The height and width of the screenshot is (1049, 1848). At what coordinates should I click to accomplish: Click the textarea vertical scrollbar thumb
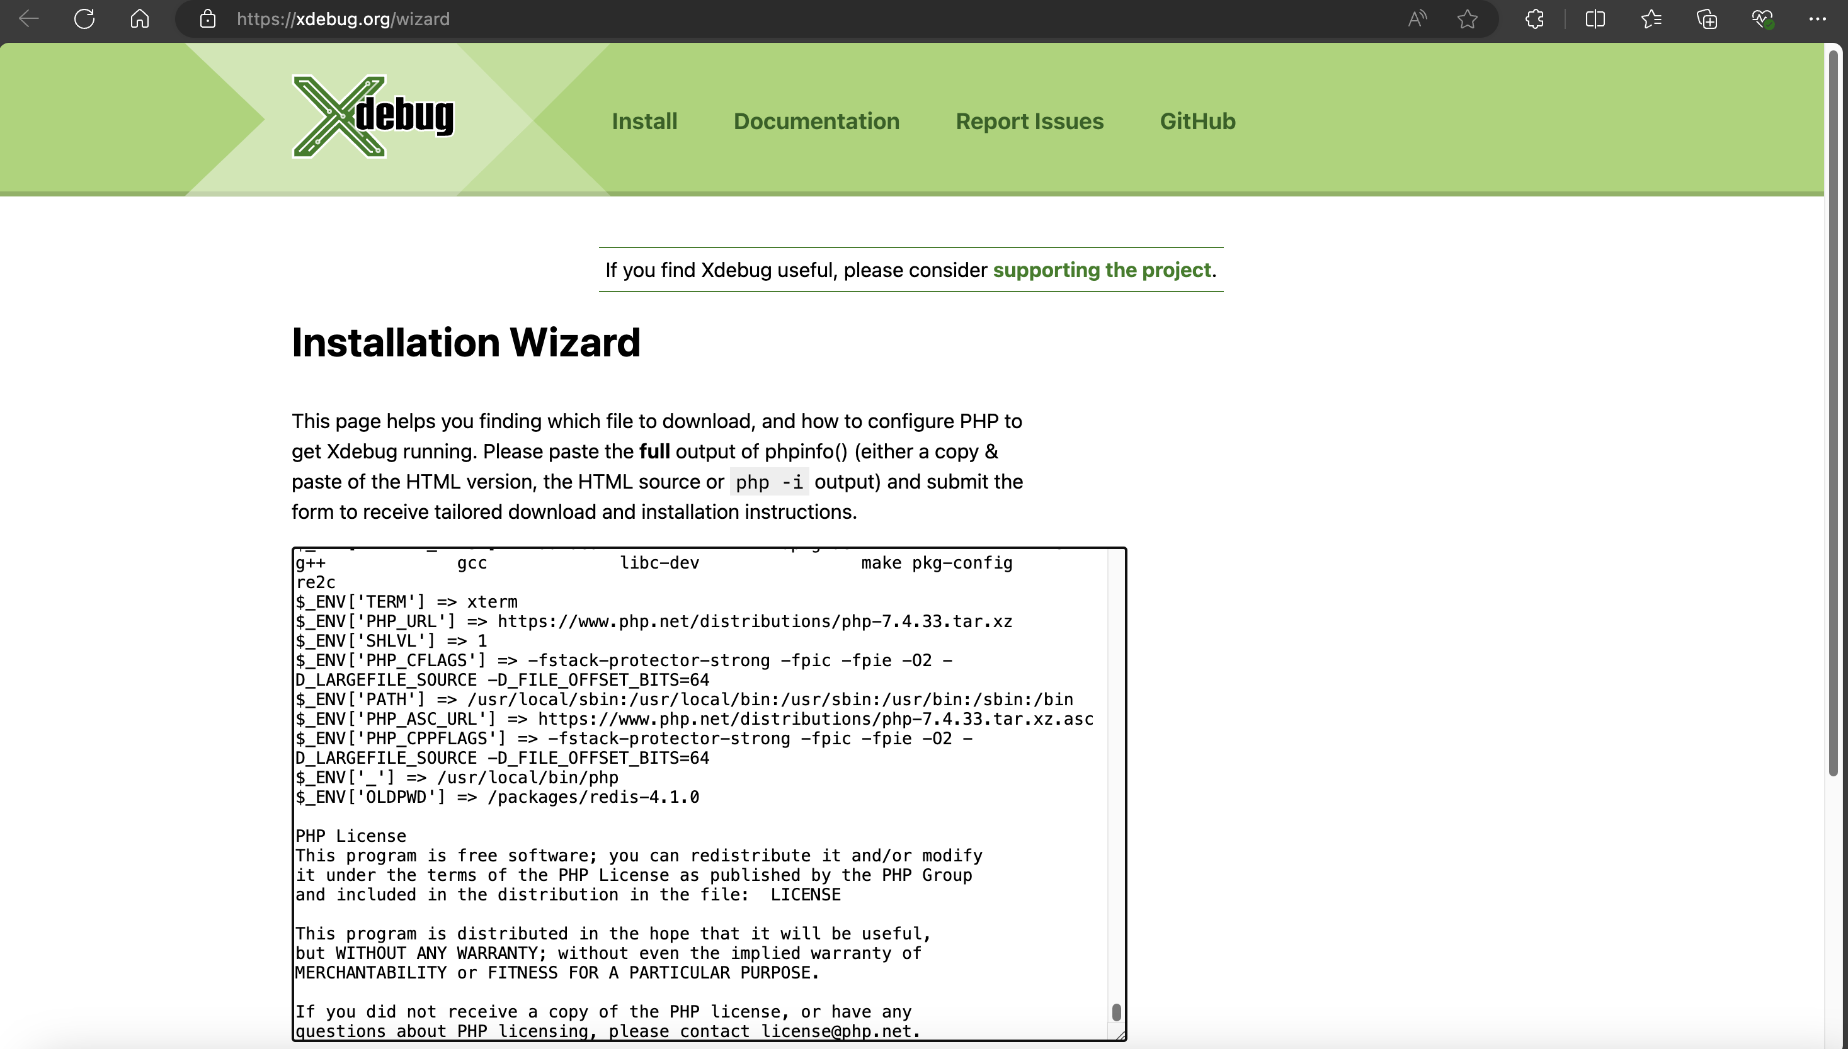(1116, 1011)
